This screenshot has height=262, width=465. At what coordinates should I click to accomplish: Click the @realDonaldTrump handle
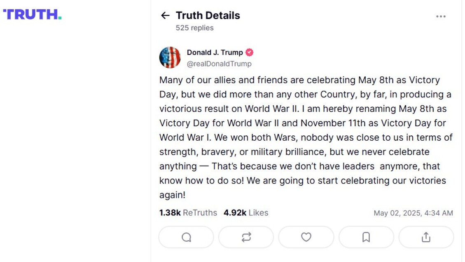coord(219,64)
